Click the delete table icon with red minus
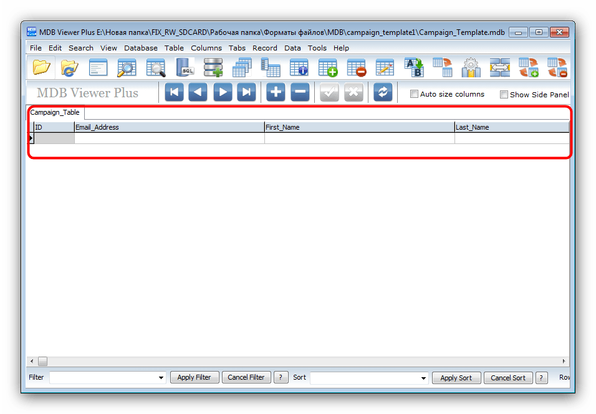596x414 pixels. [x=356, y=67]
